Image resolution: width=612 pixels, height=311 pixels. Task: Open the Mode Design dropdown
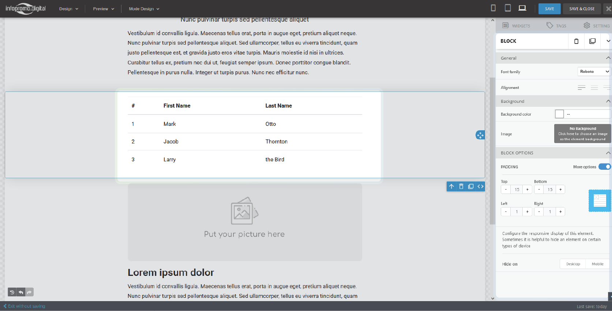click(144, 9)
